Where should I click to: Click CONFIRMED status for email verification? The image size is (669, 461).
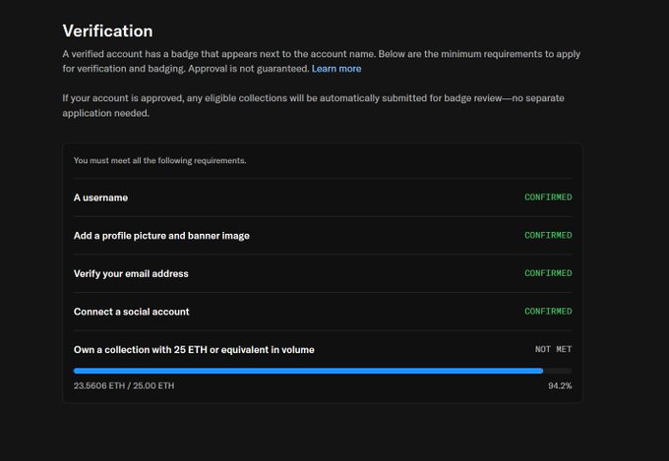548,273
